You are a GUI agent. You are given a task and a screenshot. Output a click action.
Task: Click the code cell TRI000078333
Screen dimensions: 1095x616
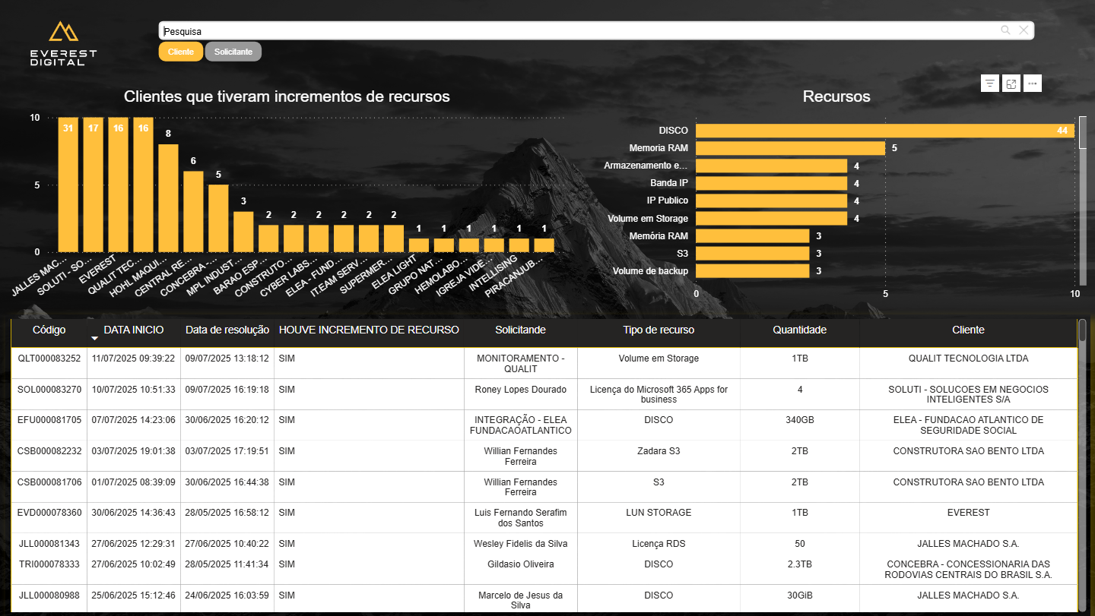[49, 564]
